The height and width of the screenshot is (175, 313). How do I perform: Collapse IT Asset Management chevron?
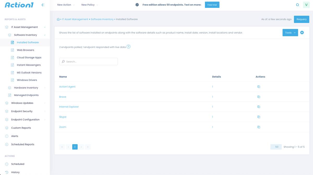click(45, 27)
